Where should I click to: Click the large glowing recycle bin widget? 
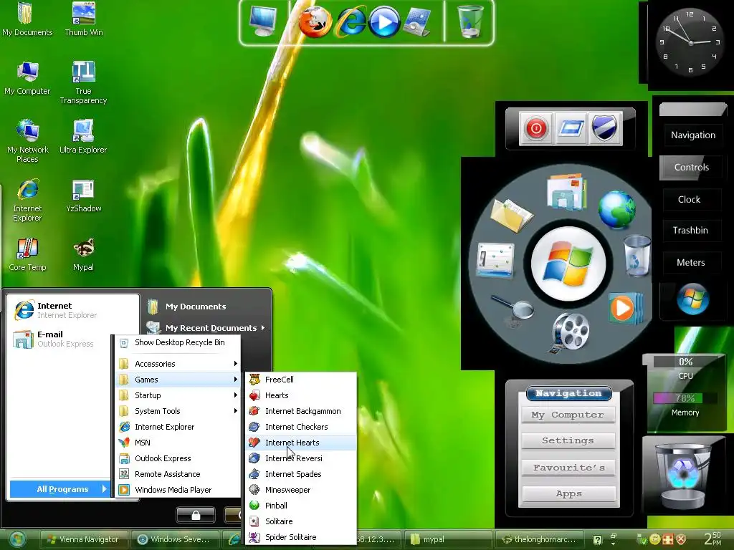pyautogui.click(x=684, y=476)
